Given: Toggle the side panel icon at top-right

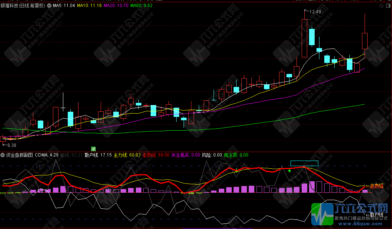Looking at the screenshot, I should coord(388,6).
